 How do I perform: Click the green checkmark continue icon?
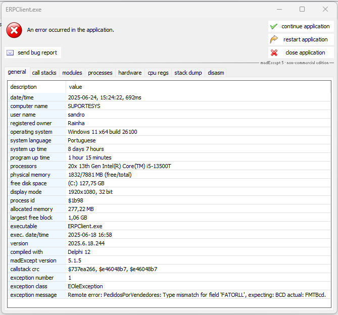(274, 26)
